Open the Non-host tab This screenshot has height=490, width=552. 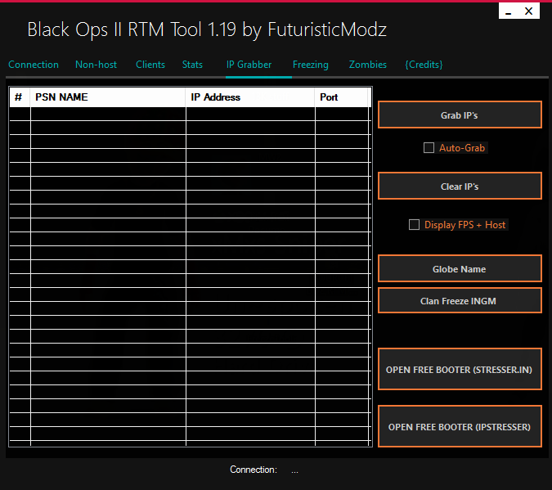click(96, 65)
